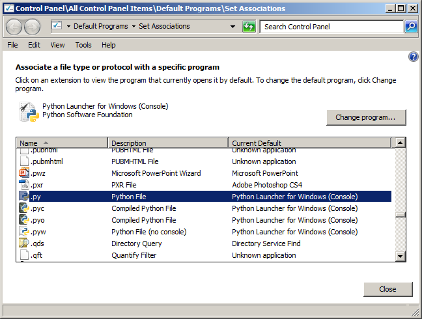Click the green Refresh icon
Screen dimensions: 422x319
(249, 27)
